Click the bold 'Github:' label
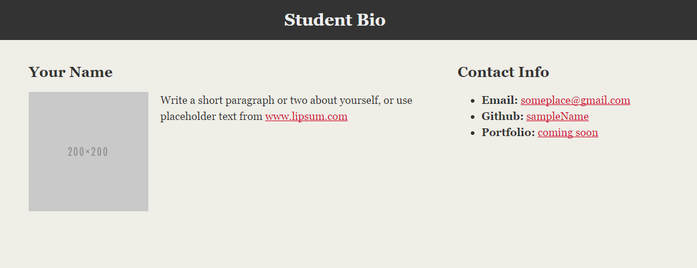The image size is (697, 268). point(503,116)
